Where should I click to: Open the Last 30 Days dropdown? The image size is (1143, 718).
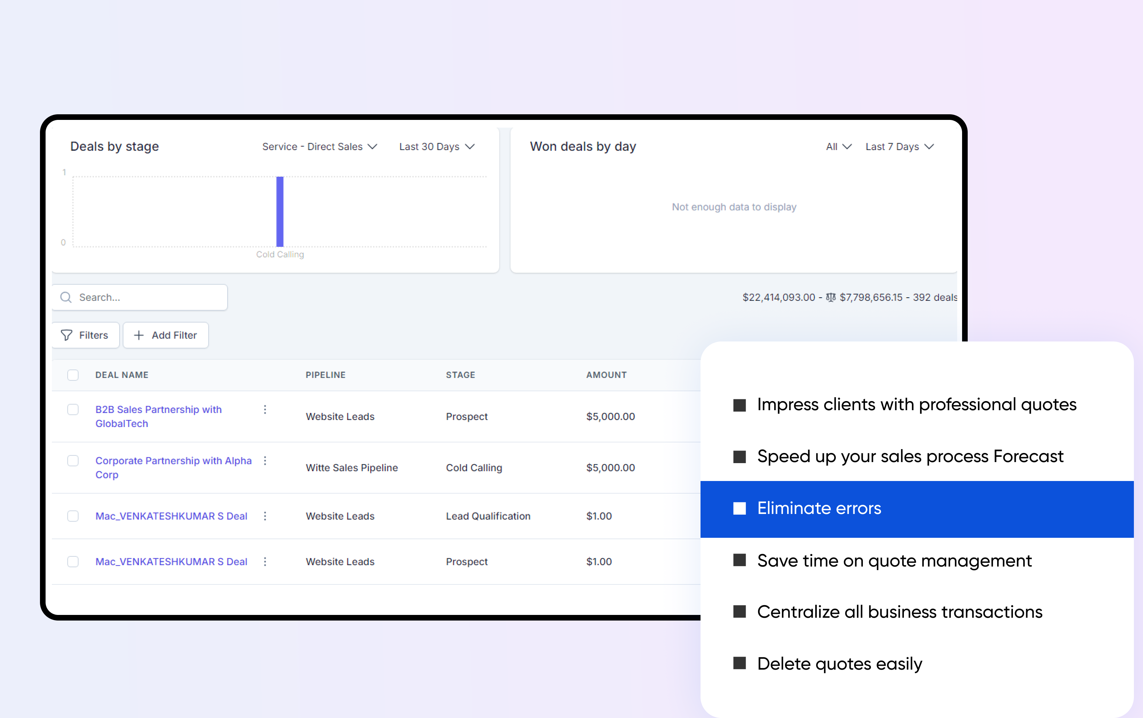pyautogui.click(x=436, y=147)
